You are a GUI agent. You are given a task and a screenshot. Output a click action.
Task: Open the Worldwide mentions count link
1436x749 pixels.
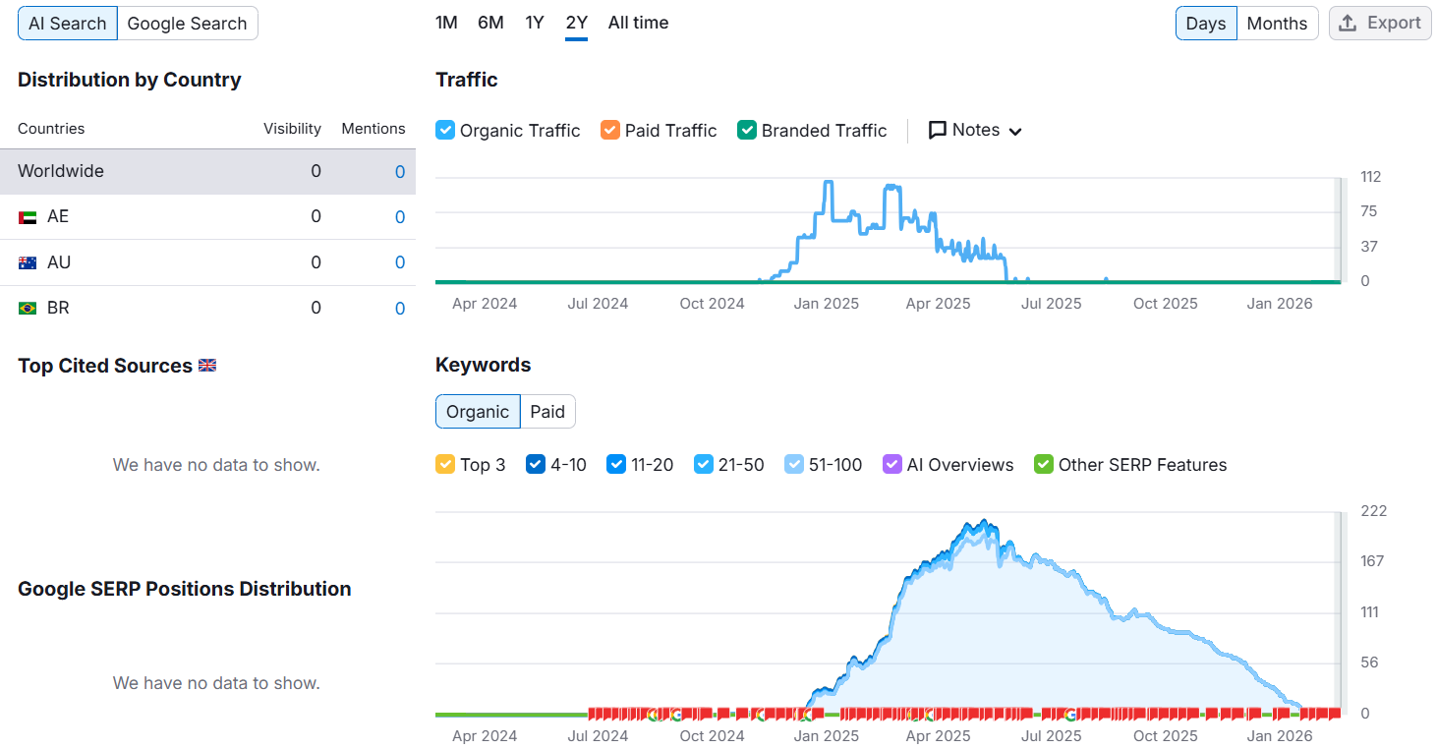pos(400,172)
